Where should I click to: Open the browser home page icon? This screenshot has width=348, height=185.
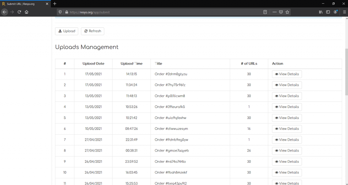click(27, 12)
